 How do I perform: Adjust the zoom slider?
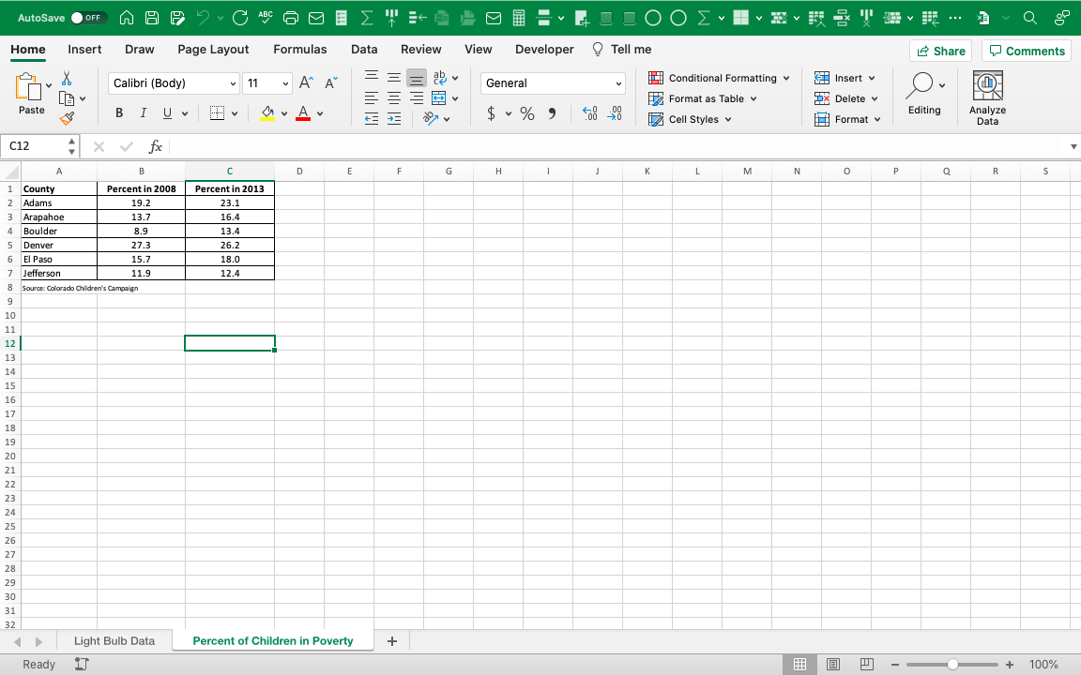tap(952, 665)
